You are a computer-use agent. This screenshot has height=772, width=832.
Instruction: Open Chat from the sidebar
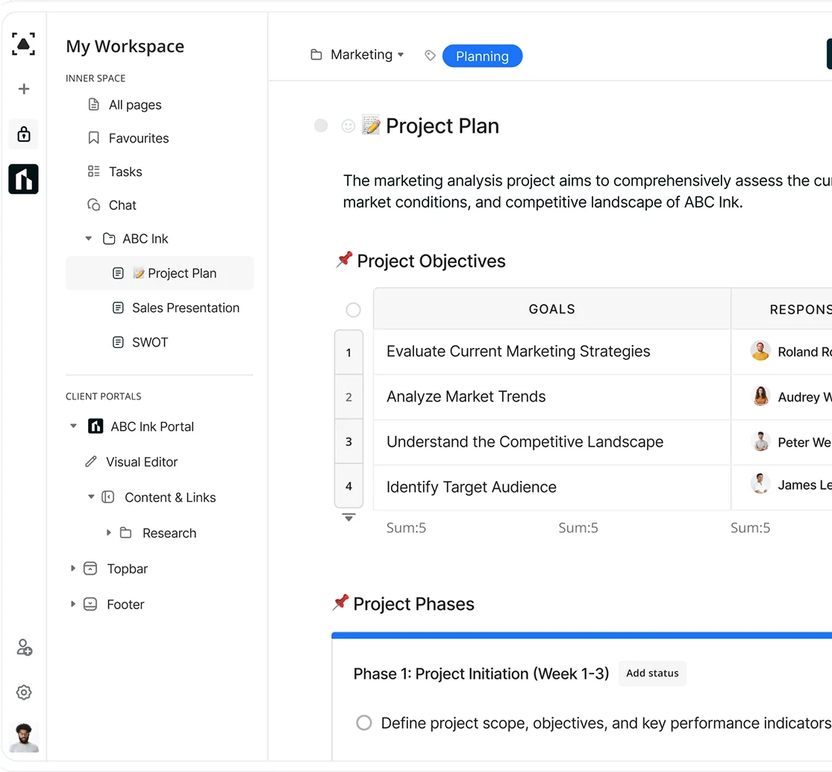tap(122, 205)
